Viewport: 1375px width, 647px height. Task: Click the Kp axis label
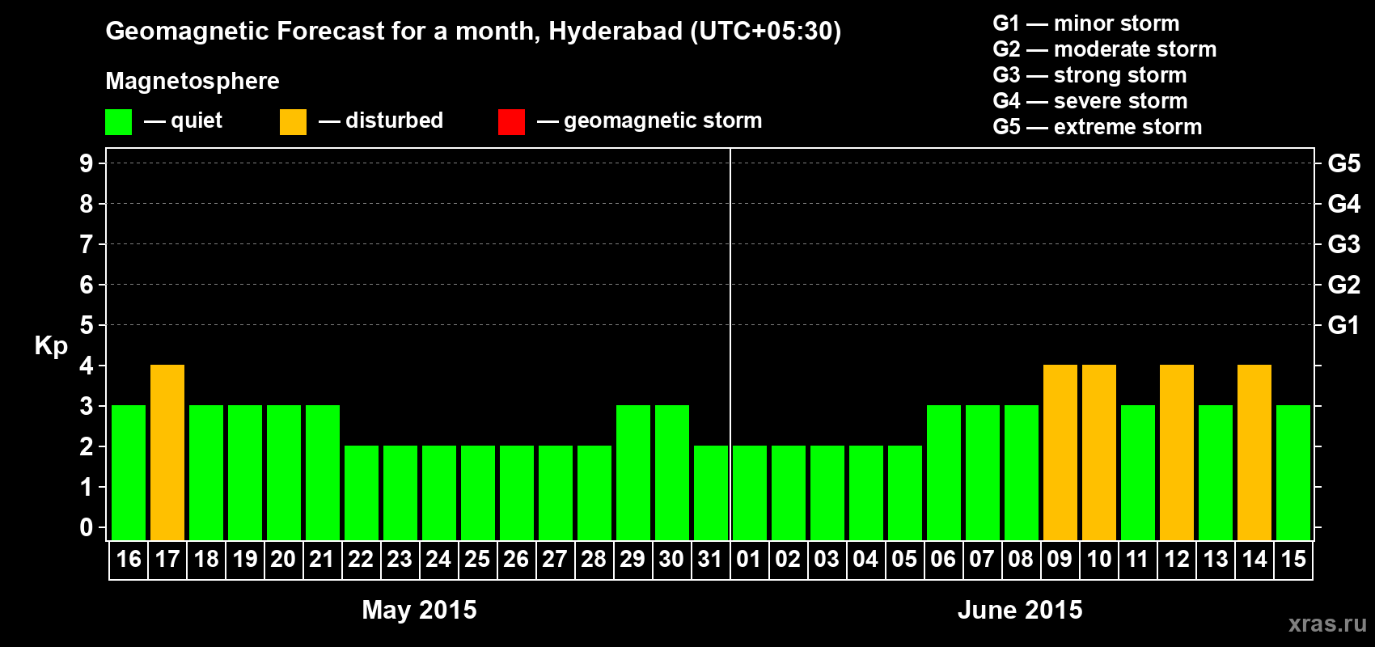click(x=51, y=346)
